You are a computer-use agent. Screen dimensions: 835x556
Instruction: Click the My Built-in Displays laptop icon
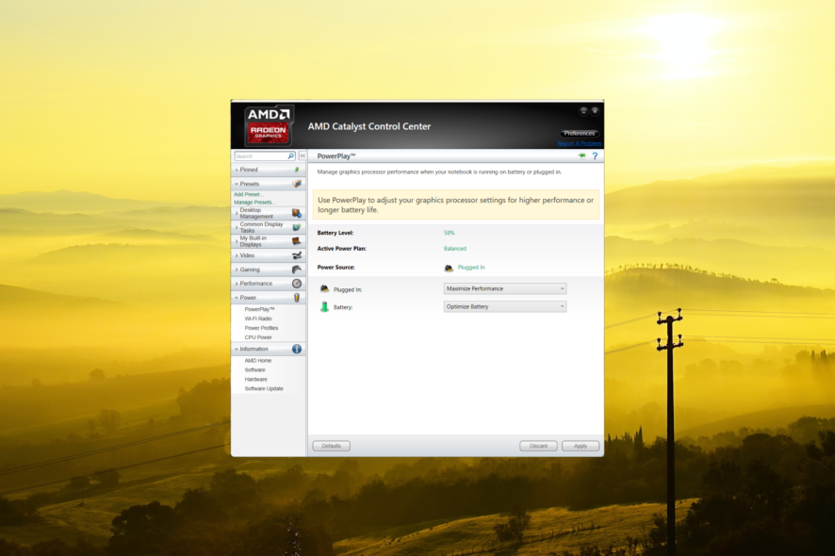[297, 241]
